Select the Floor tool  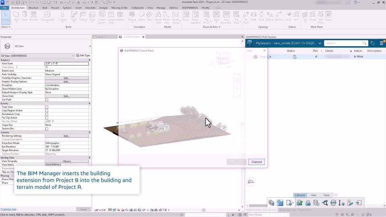coord(92,16)
